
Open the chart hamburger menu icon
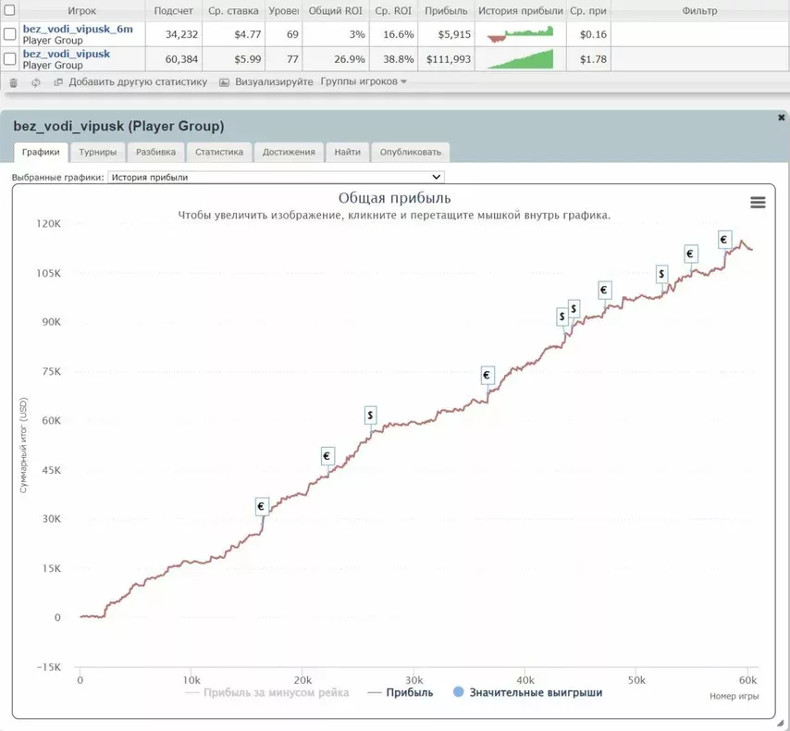[758, 203]
